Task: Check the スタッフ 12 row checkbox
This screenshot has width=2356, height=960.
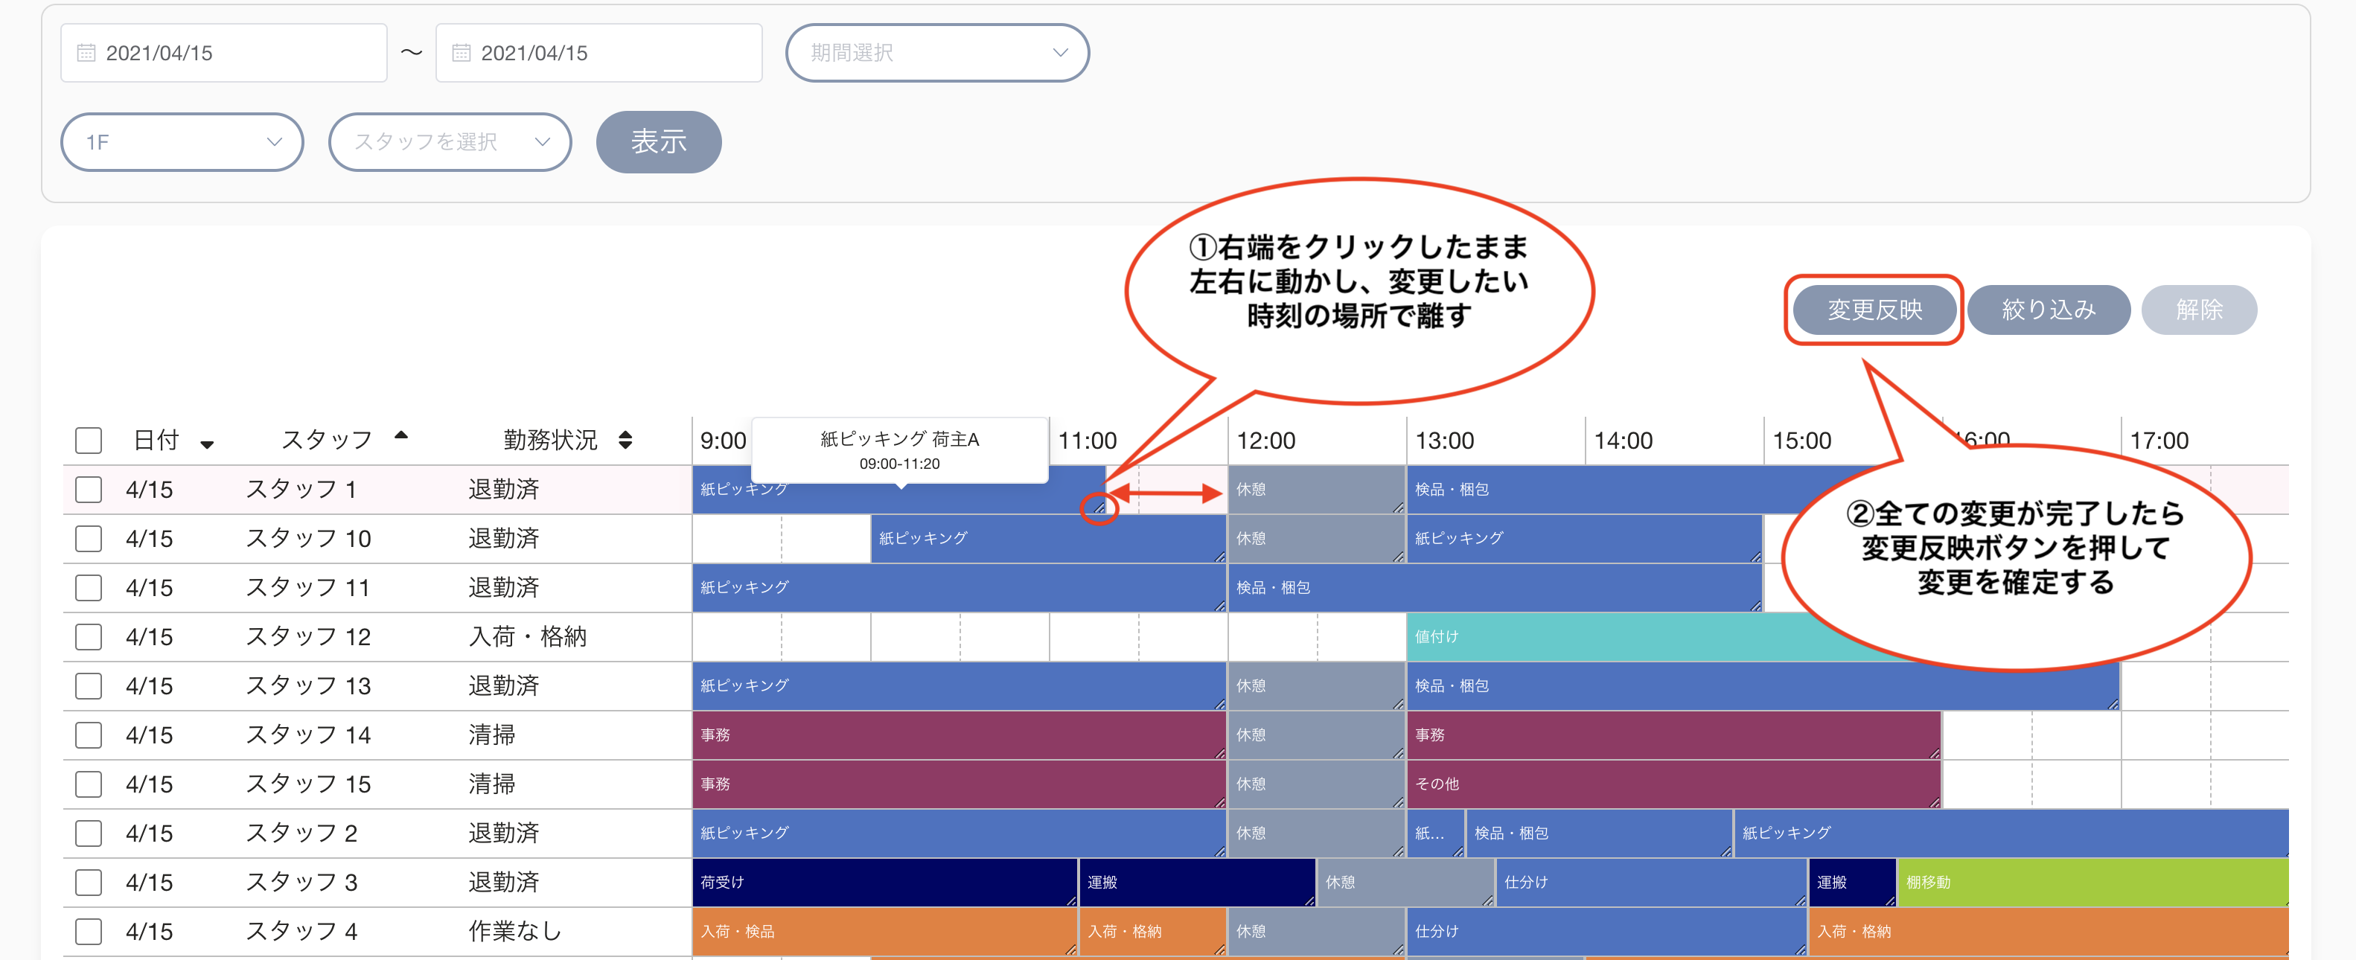Action: (x=89, y=637)
